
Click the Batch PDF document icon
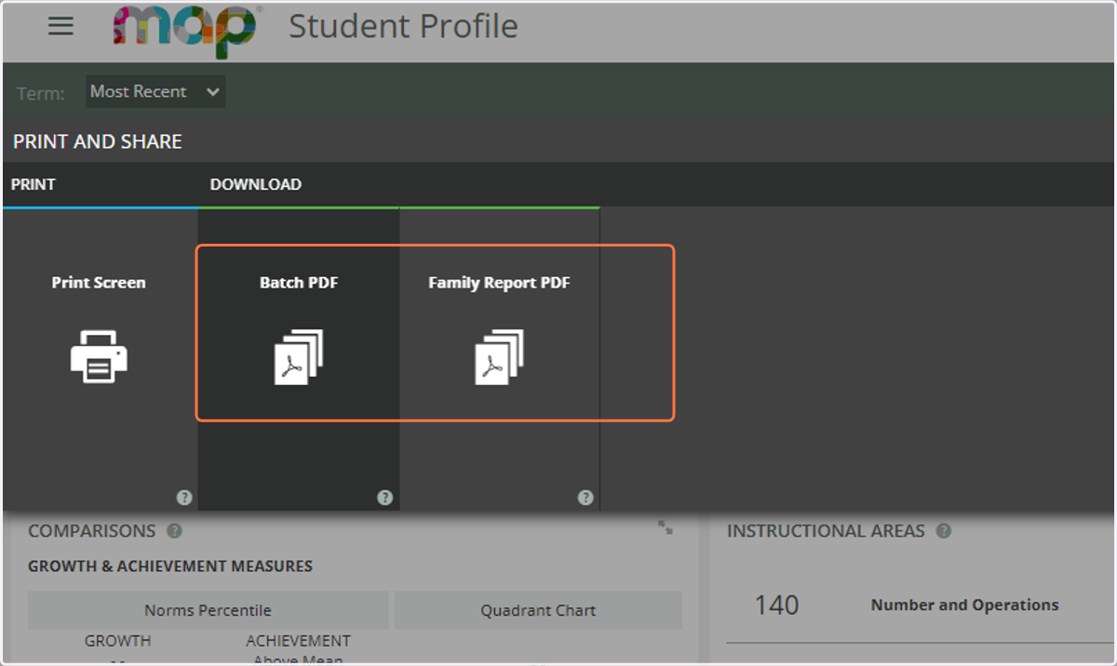point(299,356)
